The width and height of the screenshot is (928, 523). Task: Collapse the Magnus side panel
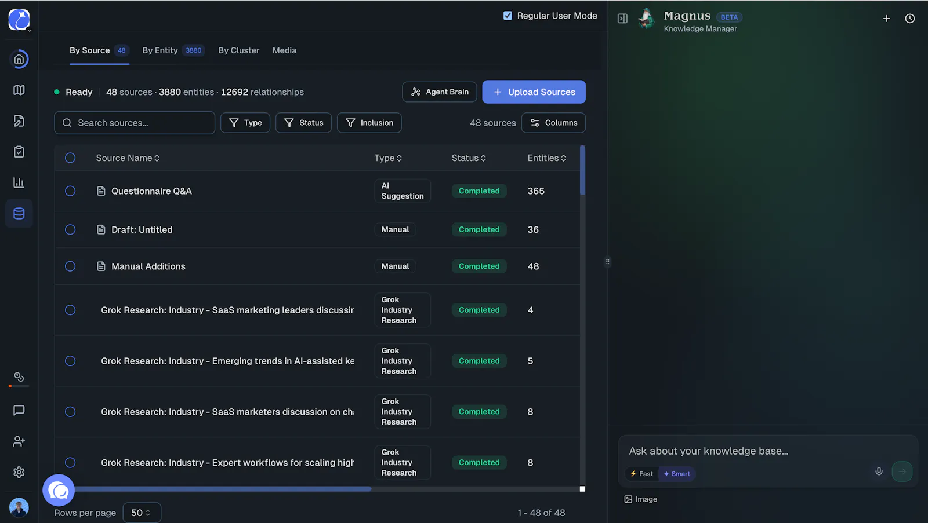(x=622, y=19)
